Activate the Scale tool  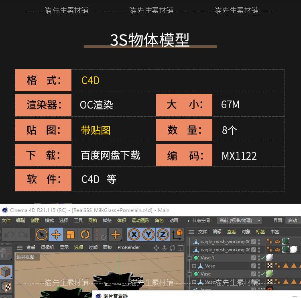click(71, 234)
